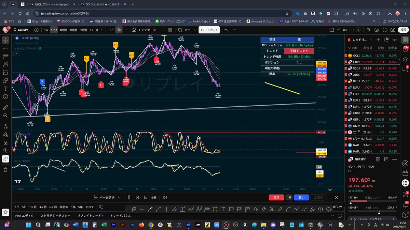Click the blue 買い buy button
Image resolution: width=410 pixels, height=230 pixels.
click(301, 197)
